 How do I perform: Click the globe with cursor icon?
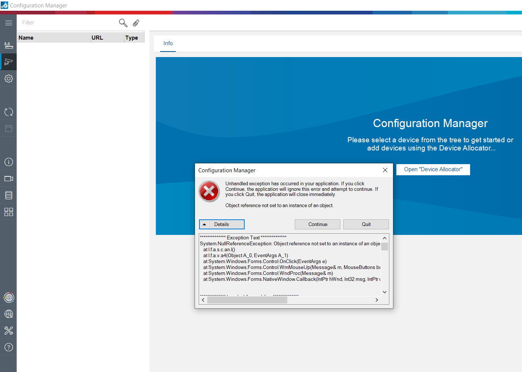[9, 314]
